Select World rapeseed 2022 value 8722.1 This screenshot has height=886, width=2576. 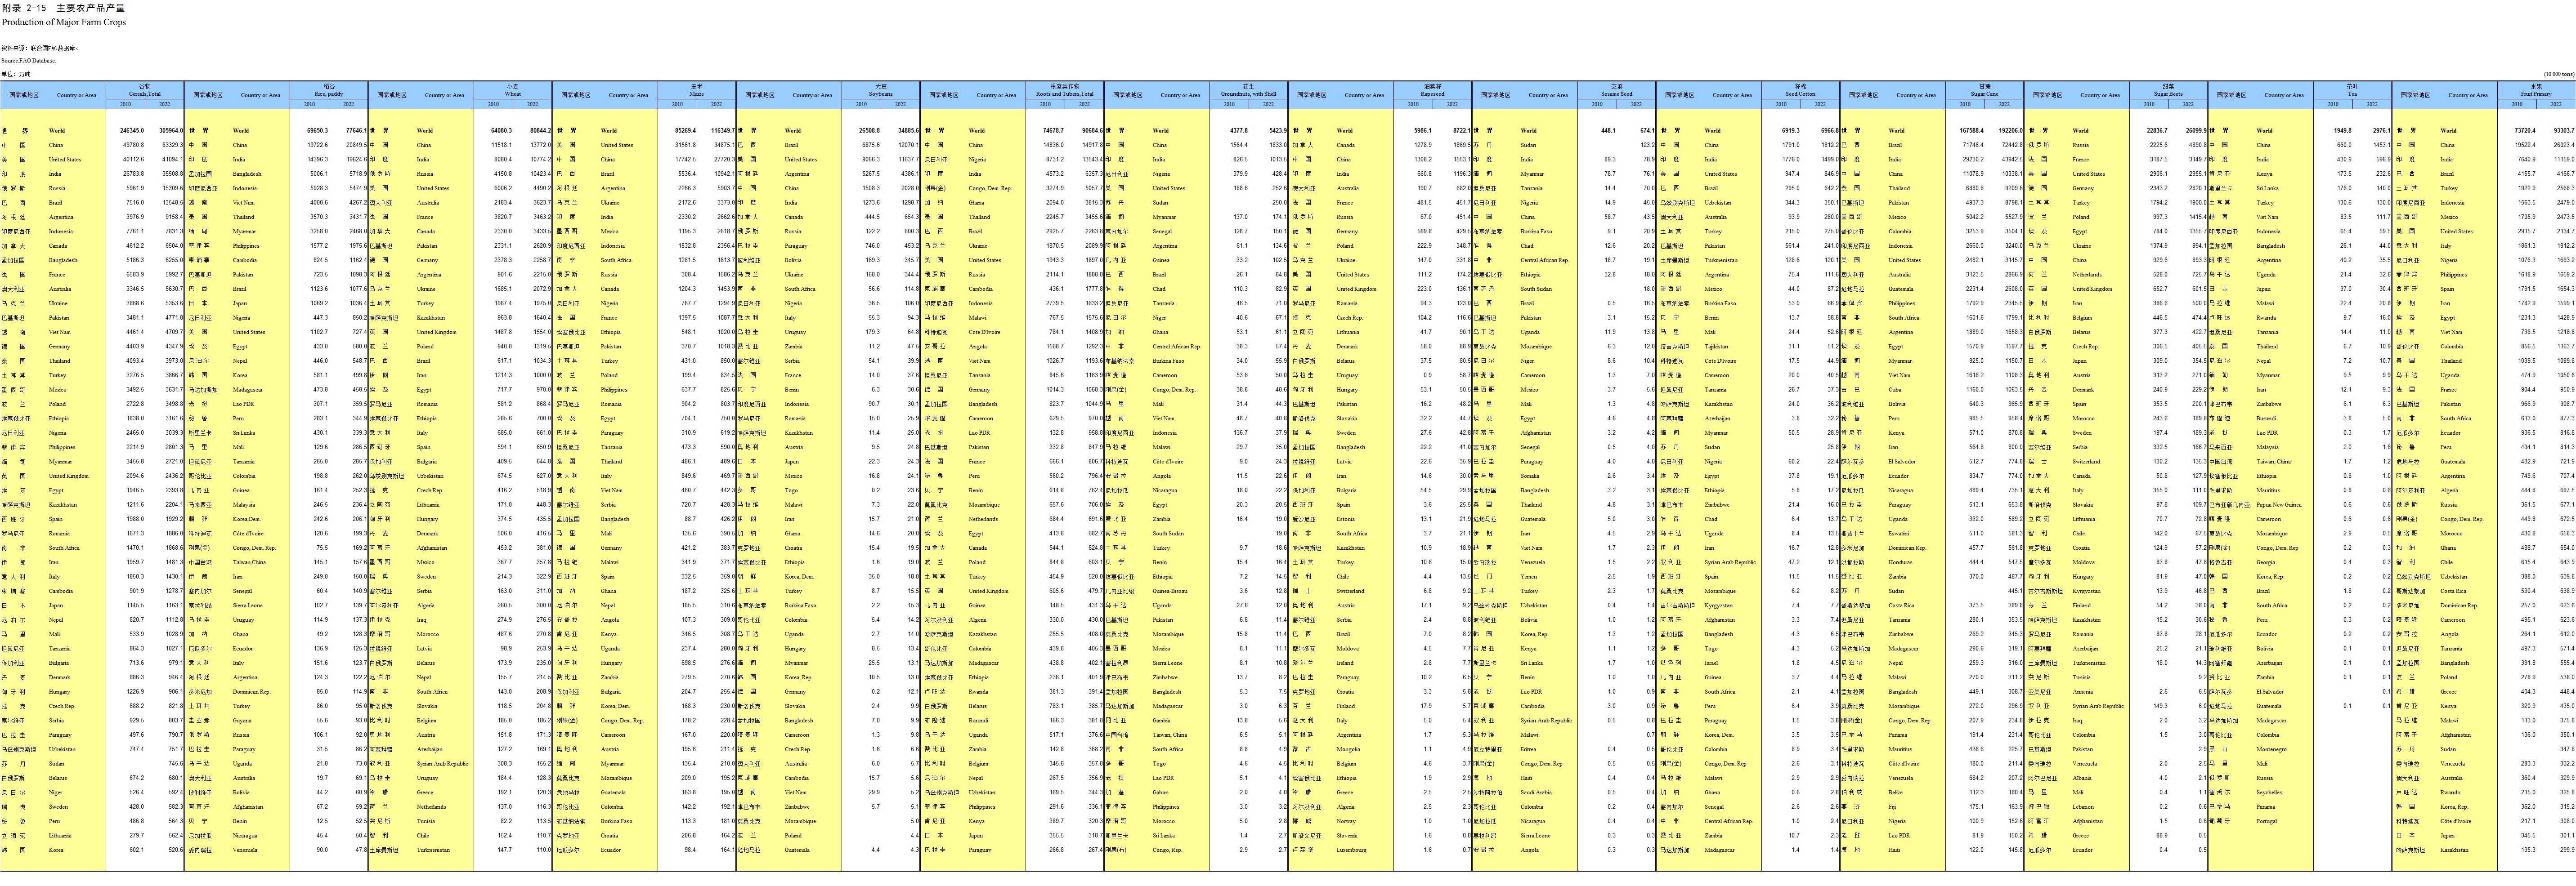(x=1461, y=131)
